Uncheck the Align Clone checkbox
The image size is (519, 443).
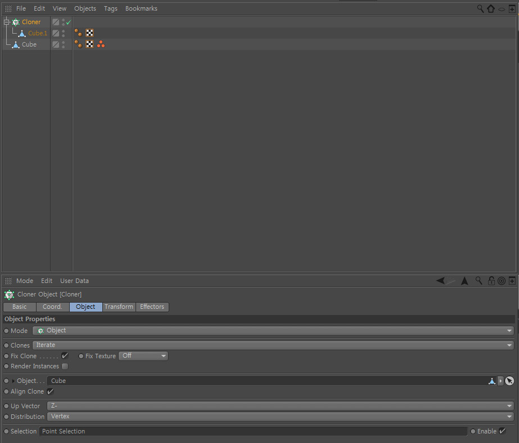coord(50,391)
